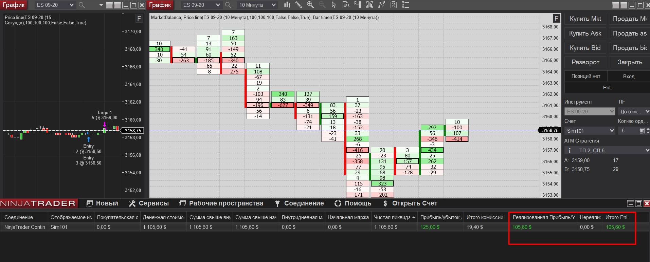Click the Разворот button
The height and width of the screenshot is (262, 650).
pos(585,62)
